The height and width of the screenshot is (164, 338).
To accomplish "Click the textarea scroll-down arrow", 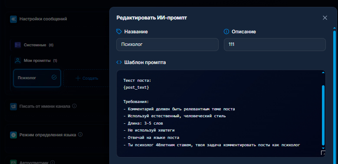I will [323, 148].
